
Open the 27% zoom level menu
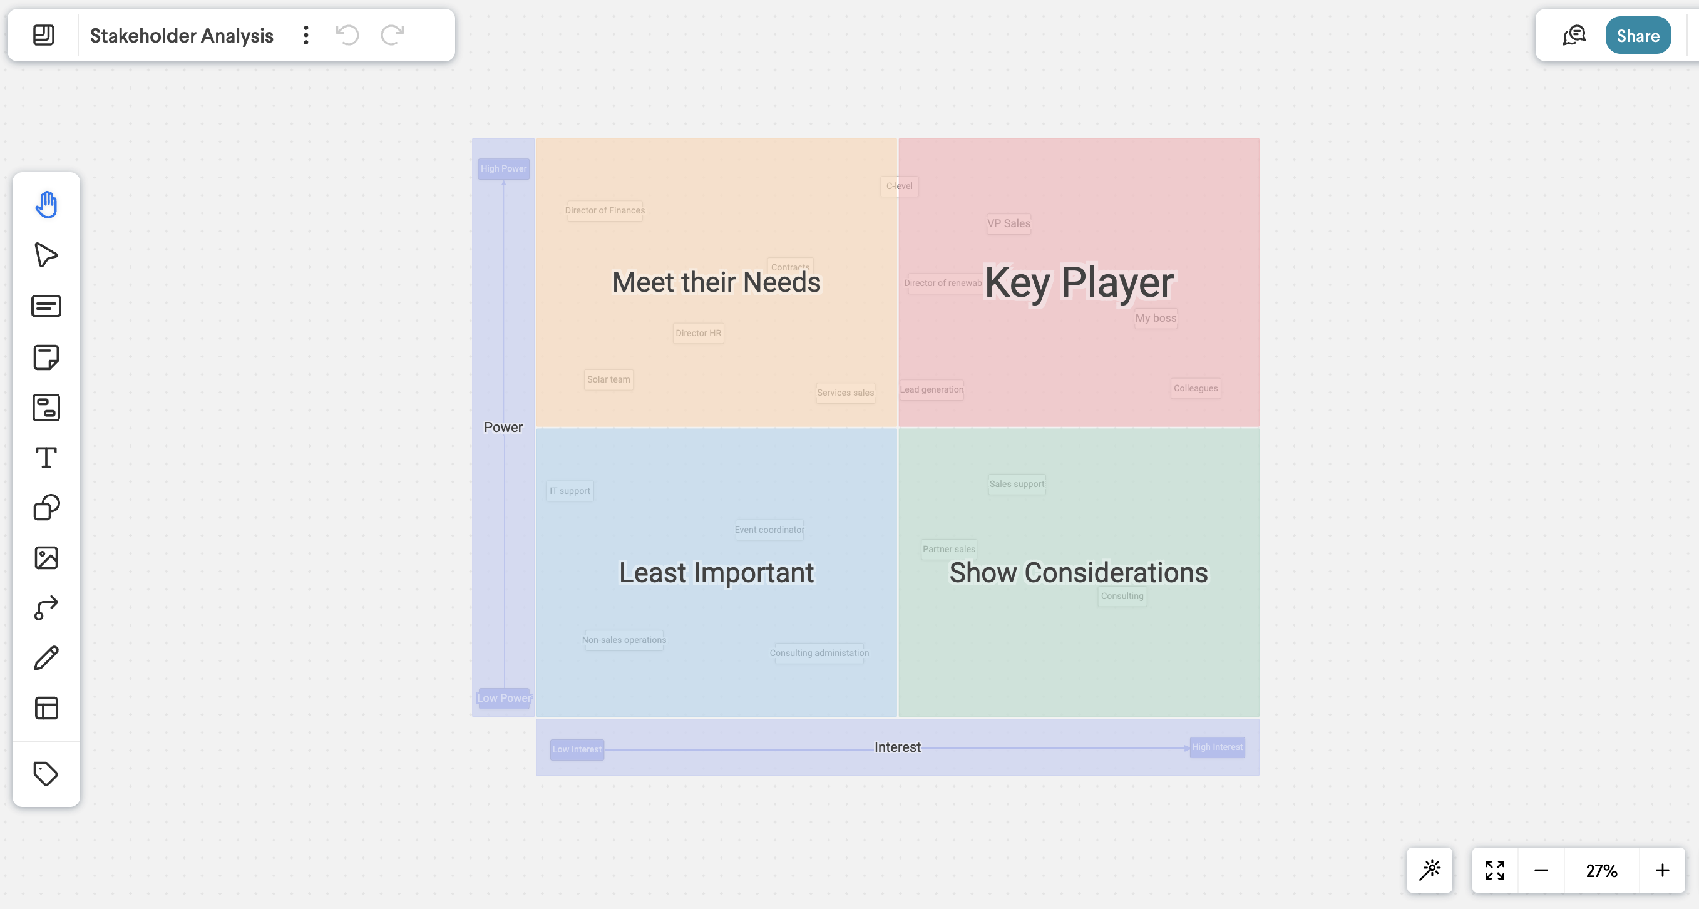1601,871
